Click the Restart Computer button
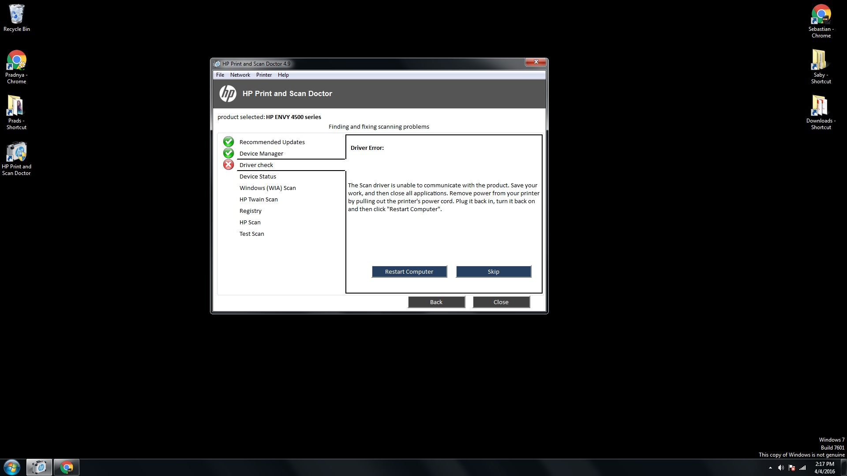Viewport: 847px width, 476px height. click(x=409, y=271)
